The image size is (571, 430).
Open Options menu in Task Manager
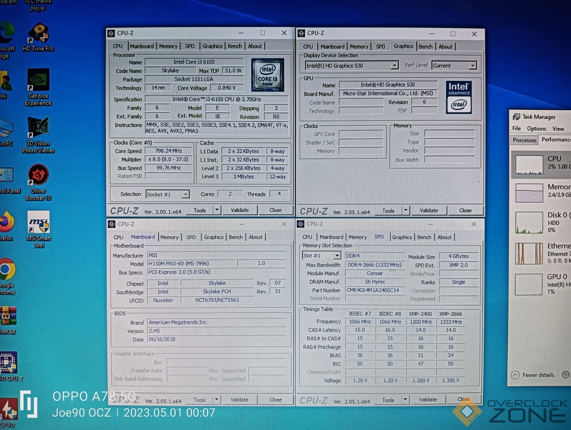(x=537, y=129)
